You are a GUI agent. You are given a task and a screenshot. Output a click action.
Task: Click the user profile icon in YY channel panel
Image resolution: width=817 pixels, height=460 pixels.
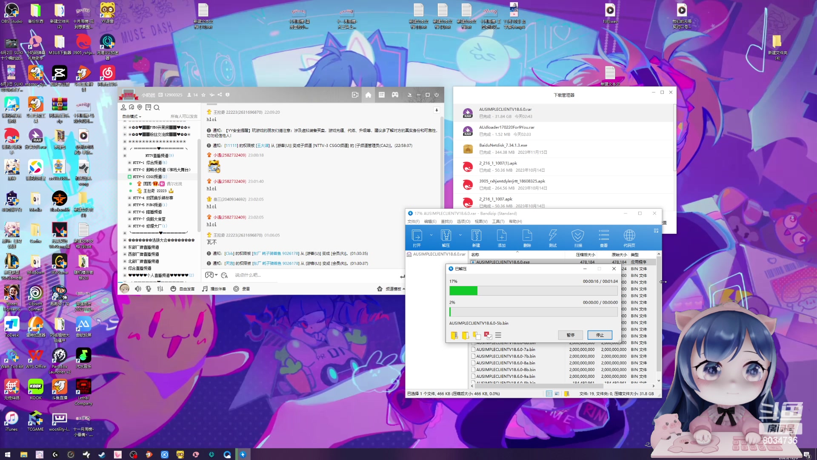click(x=123, y=107)
